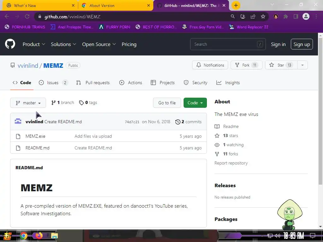This screenshot has height=242, width=323.
Task: Click the MEMZ.exe file icon
Action: pos(18,136)
